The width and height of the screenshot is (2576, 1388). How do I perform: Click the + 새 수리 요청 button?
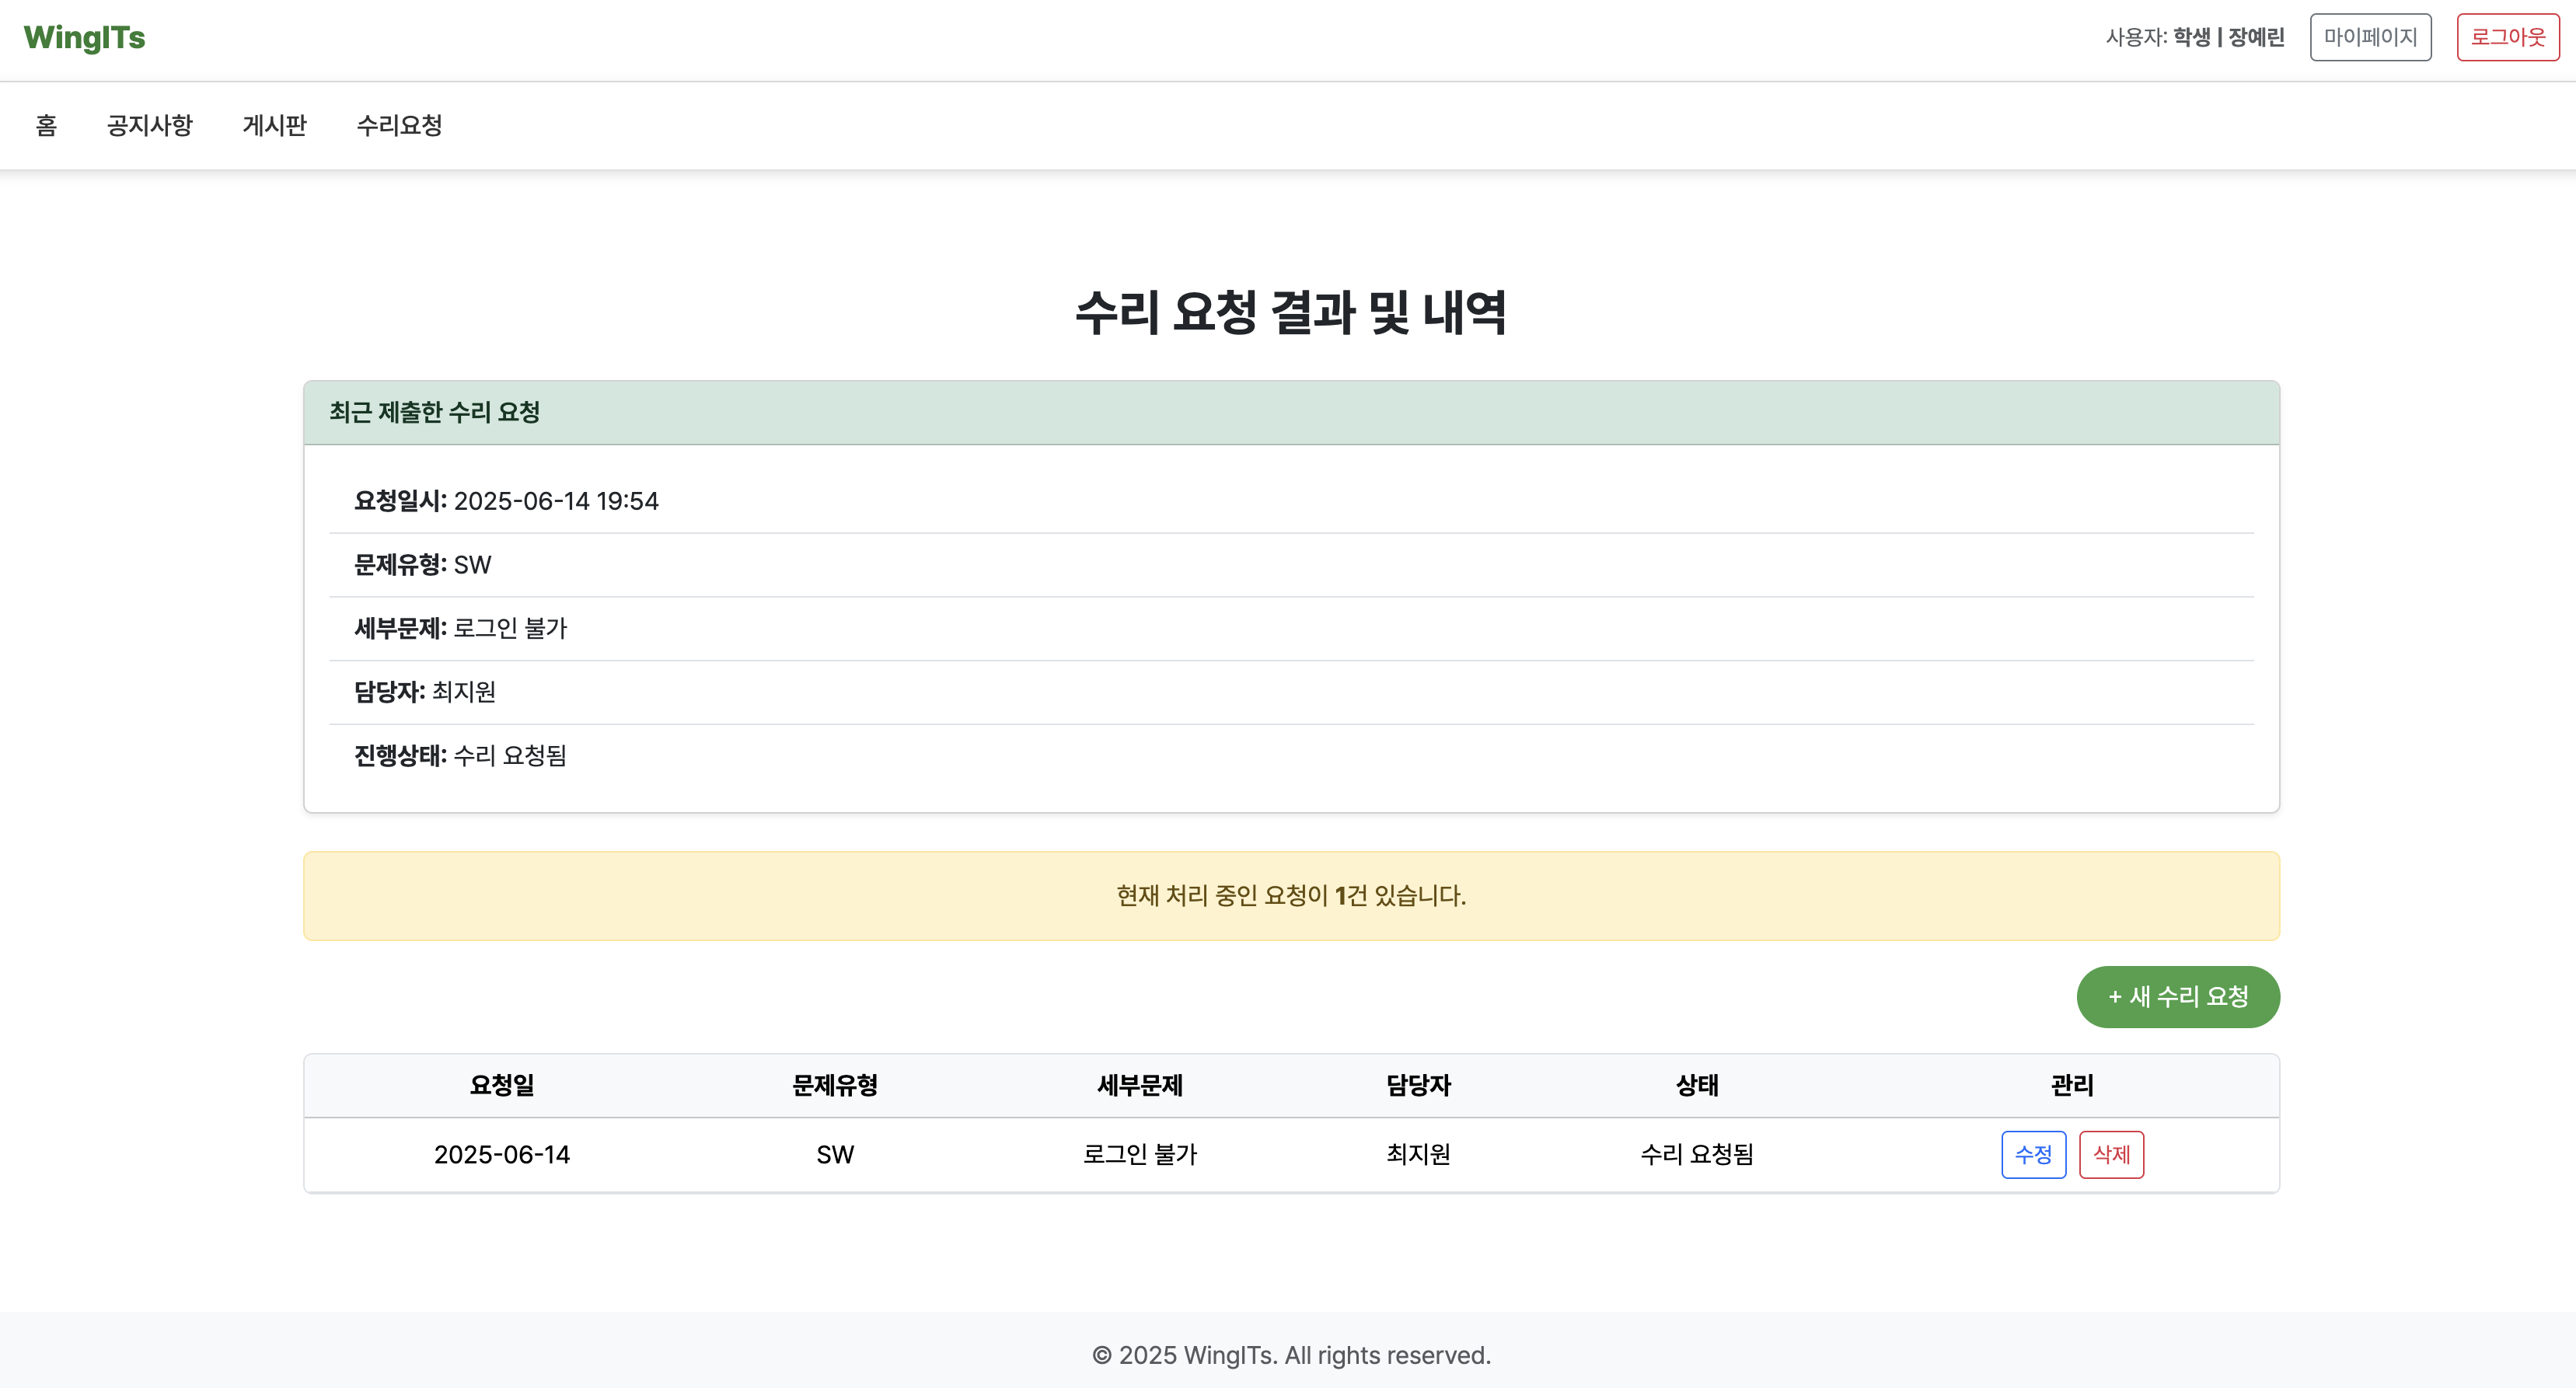coord(2178,996)
